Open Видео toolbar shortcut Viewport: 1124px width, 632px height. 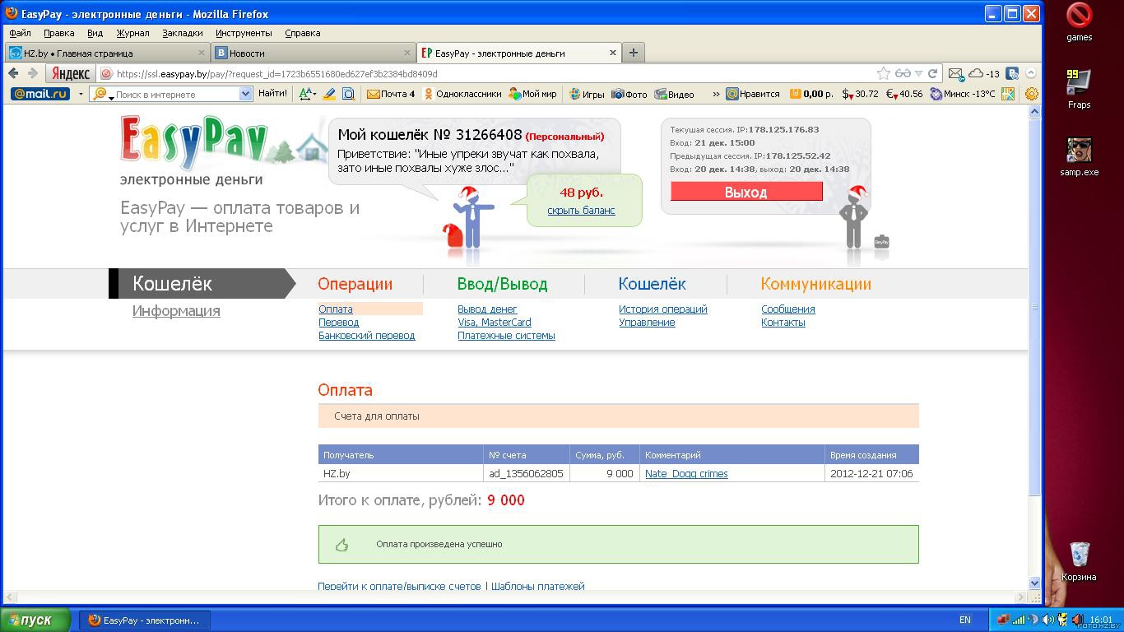click(x=675, y=94)
